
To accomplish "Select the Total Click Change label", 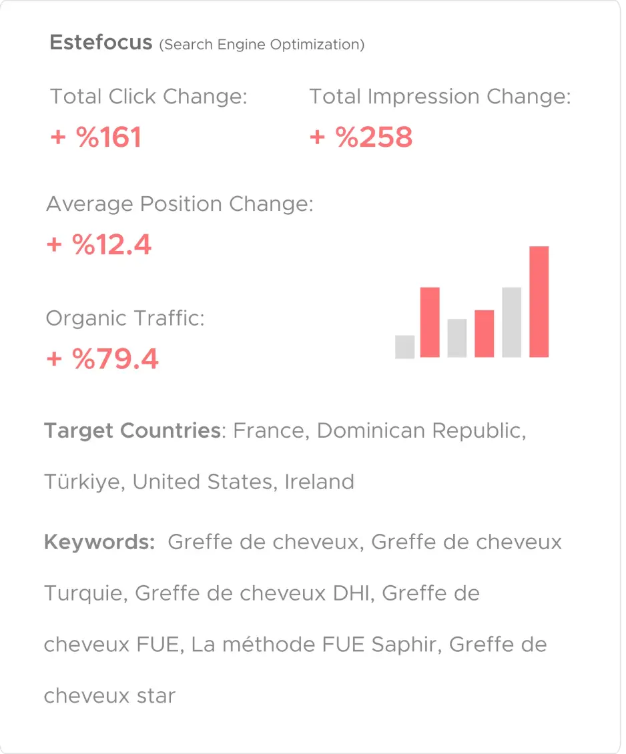I will click(149, 97).
